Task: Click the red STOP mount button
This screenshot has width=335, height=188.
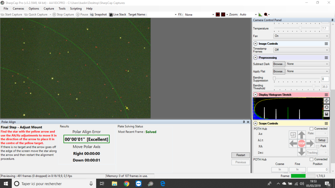Action: [301, 143]
